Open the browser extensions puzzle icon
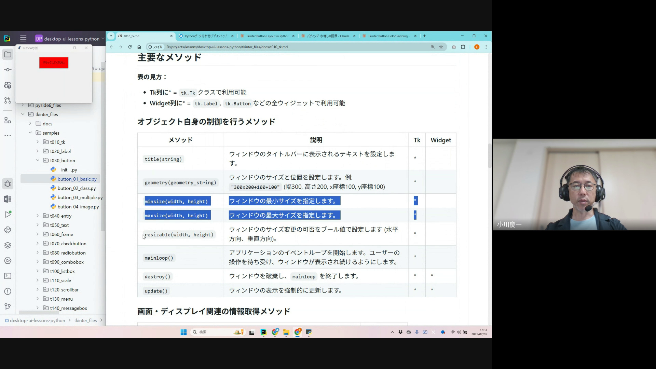This screenshot has width=656, height=369. pos(463,47)
